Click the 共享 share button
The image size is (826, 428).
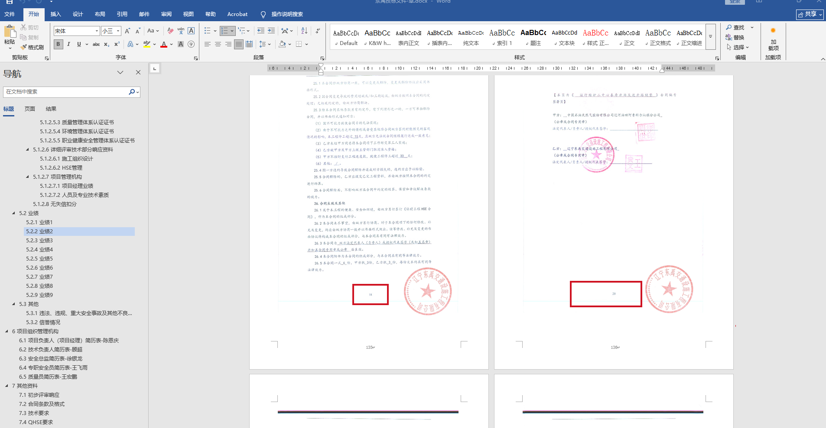(x=810, y=14)
